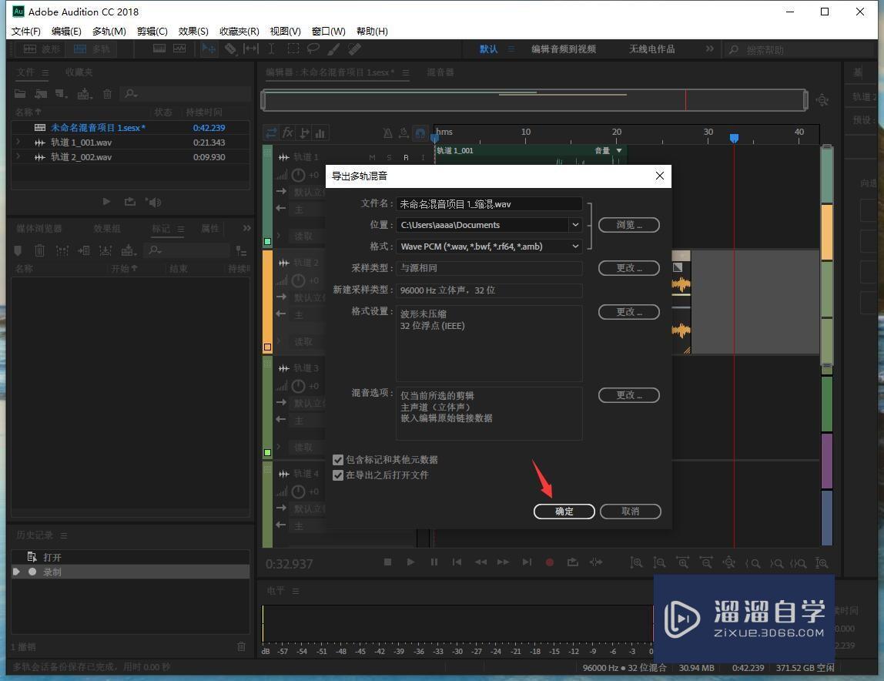Open the 视图(V) menu
The height and width of the screenshot is (681, 884).
coord(285,31)
